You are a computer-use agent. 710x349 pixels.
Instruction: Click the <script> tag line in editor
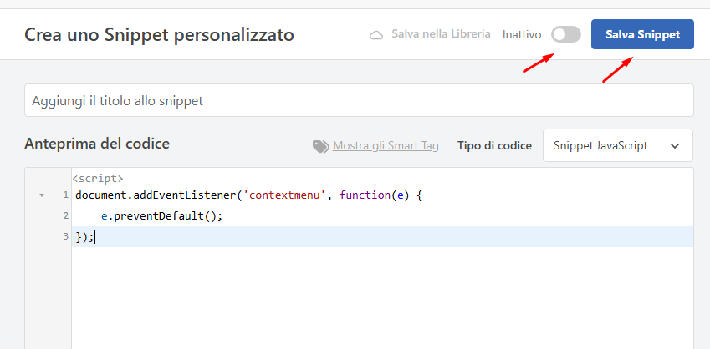click(x=98, y=178)
